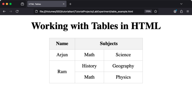Bookmark this page with the star icon

155,11
